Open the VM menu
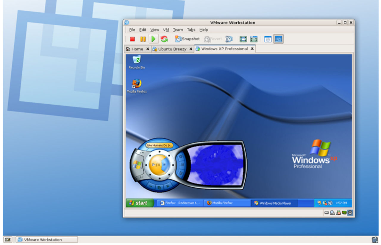 pyautogui.click(x=166, y=30)
